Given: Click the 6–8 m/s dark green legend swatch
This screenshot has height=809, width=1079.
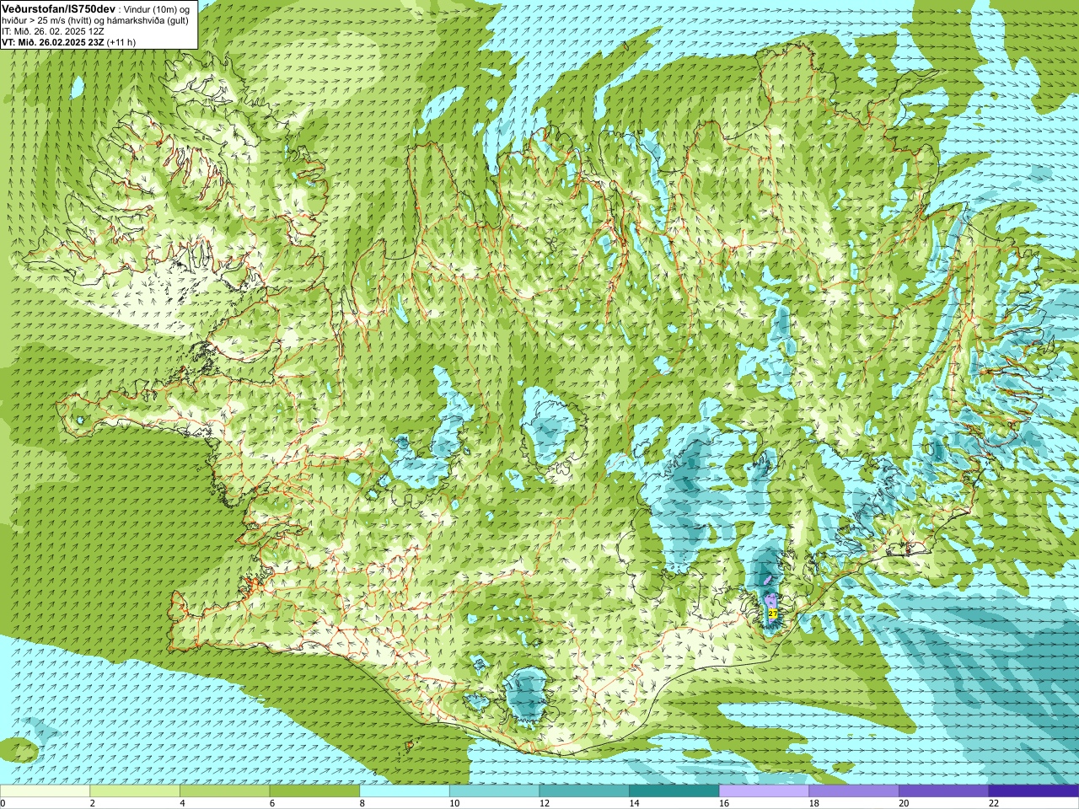Looking at the screenshot, I should pos(314,791).
